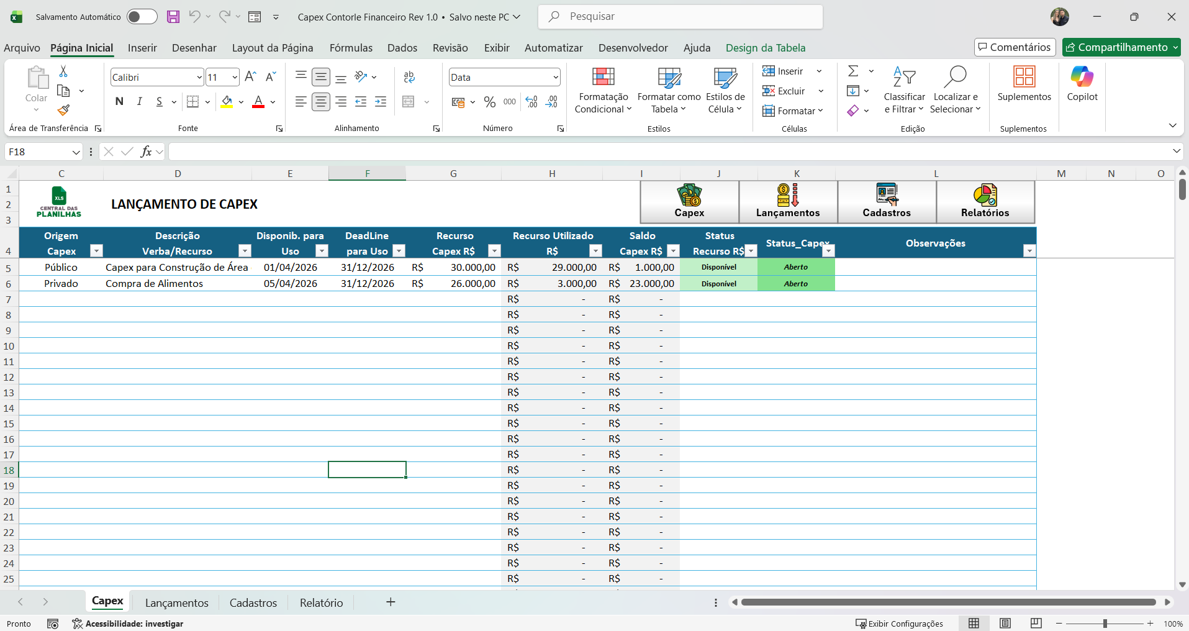Click the Pesquisar search box
The width and height of the screenshot is (1189, 631).
(680, 17)
